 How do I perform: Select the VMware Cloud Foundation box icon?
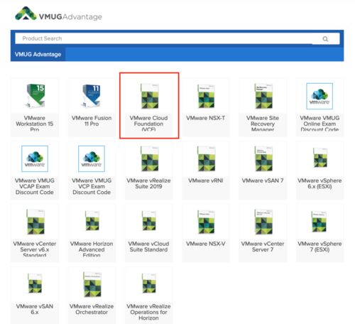(149, 96)
